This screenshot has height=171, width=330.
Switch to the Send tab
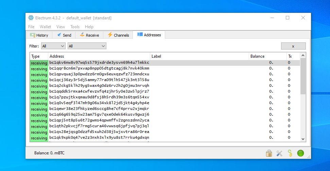click(x=64, y=35)
